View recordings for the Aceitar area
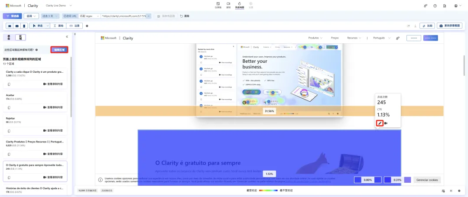The height and width of the screenshot is (197, 468). click(x=53, y=107)
